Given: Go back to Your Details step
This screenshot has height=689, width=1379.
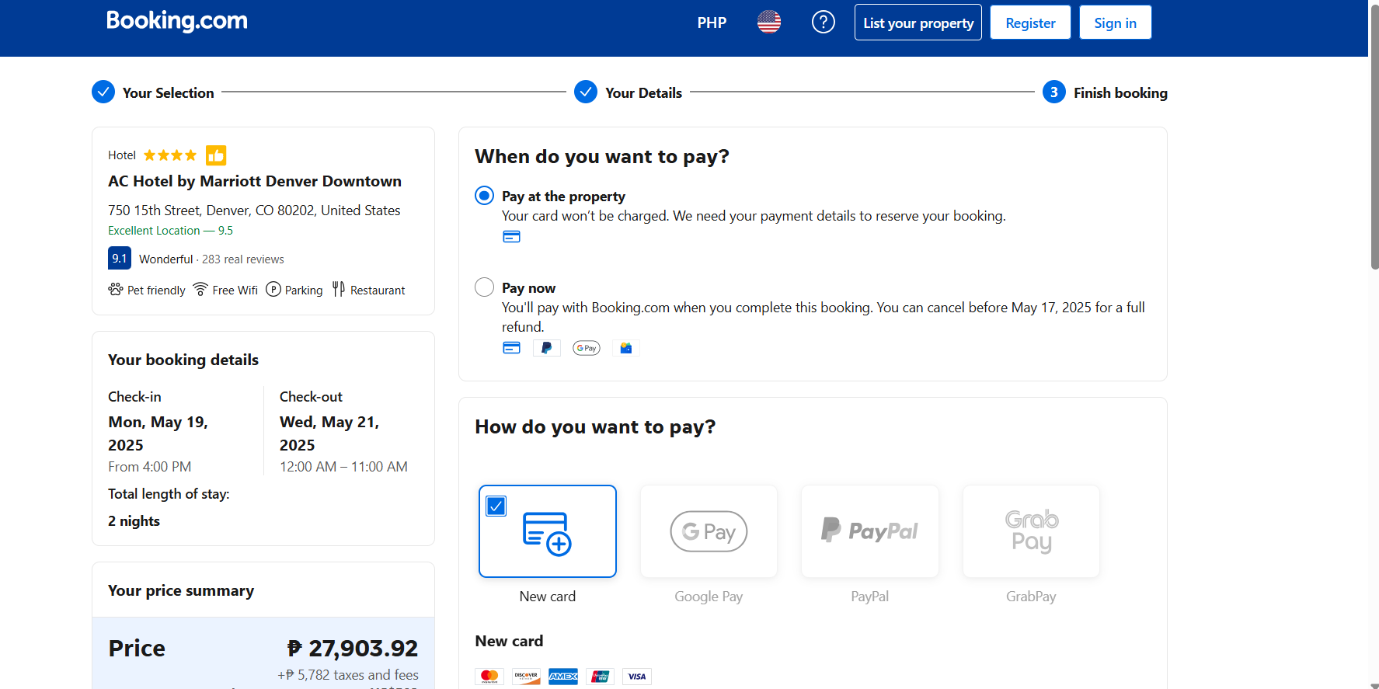Looking at the screenshot, I should pos(644,93).
